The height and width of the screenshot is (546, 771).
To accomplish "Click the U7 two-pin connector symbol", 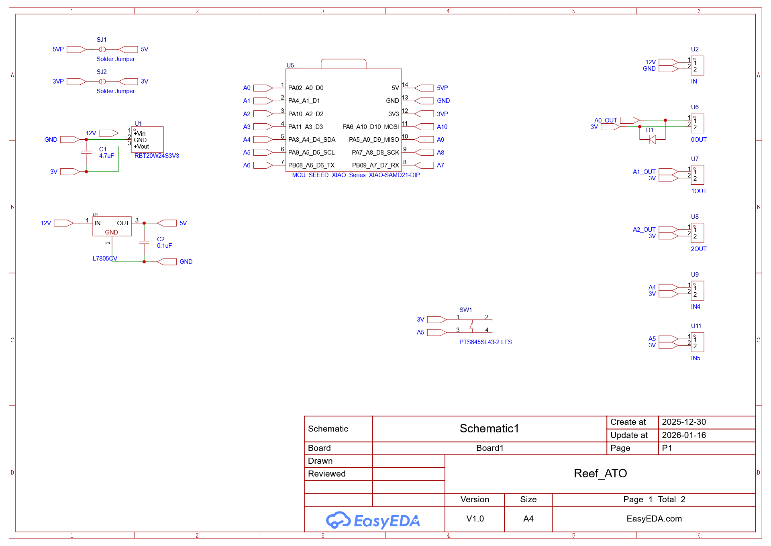I will coord(697,175).
